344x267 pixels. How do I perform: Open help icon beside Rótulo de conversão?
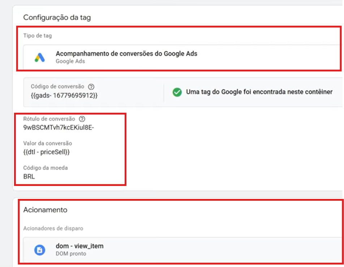(82, 119)
